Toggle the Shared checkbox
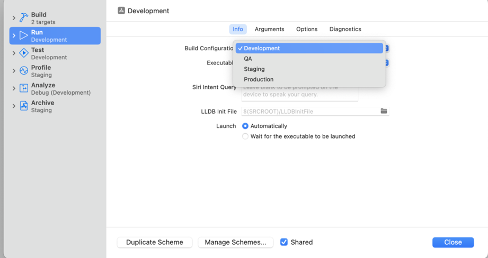Image resolution: width=488 pixels, height=258 pixels. coord(284,242)
